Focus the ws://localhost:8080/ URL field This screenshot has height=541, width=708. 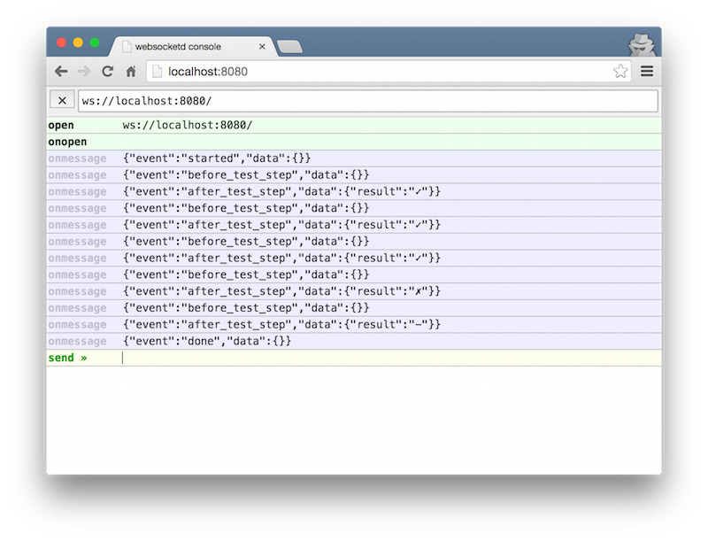pyautogui.click(x=368, y=101)
